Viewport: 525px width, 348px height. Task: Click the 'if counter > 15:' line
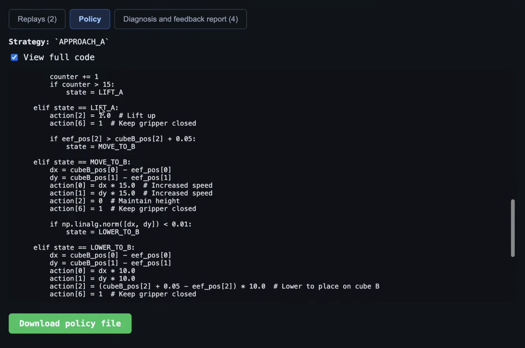click(82, 85)
